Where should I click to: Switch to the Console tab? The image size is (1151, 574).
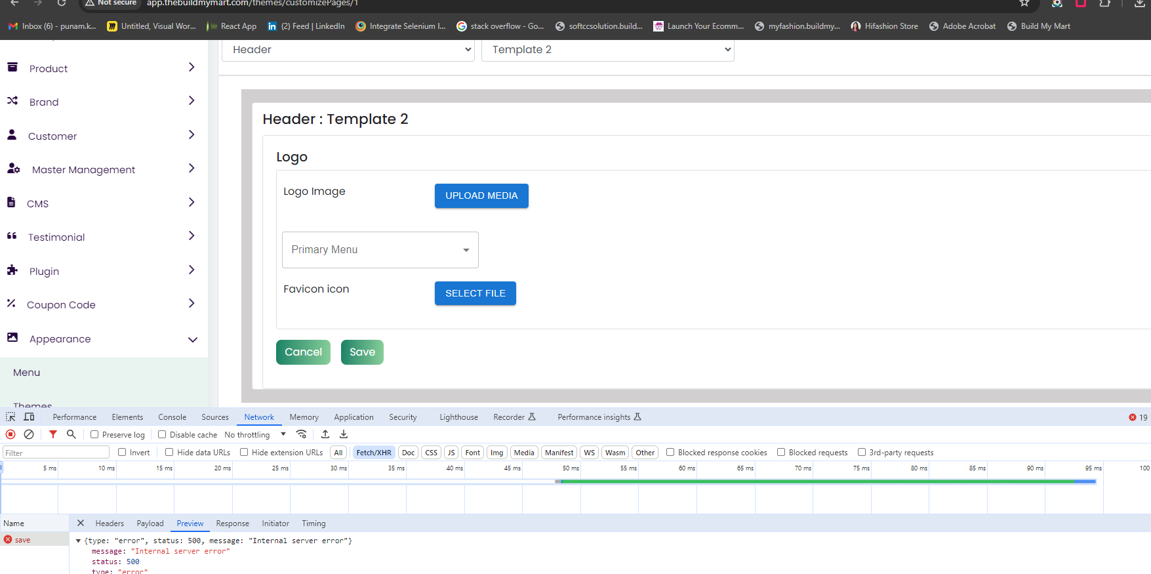click(x=172, y=417)
